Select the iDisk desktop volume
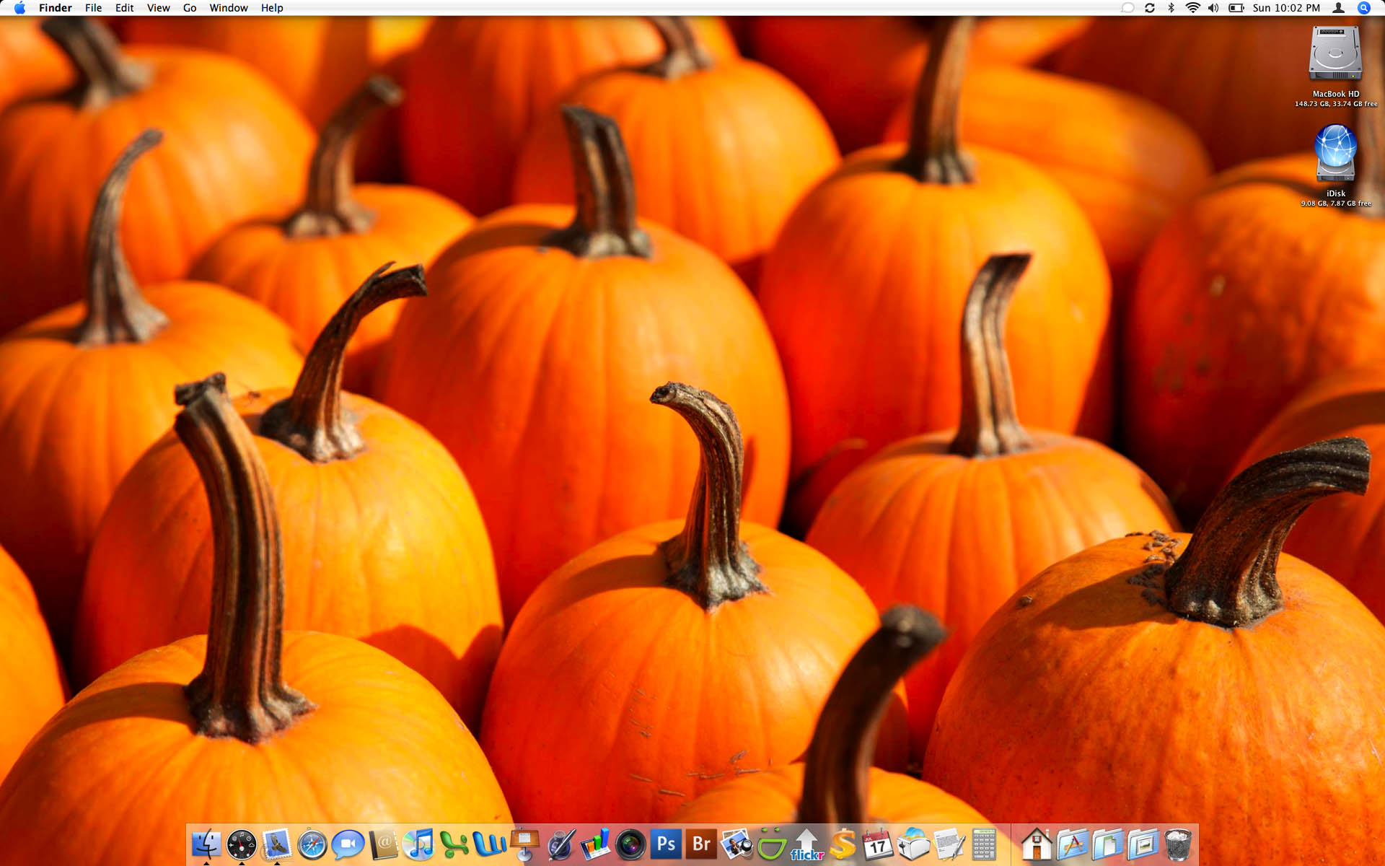Viewport: 1385px width, 866px height. (1335, 153)
